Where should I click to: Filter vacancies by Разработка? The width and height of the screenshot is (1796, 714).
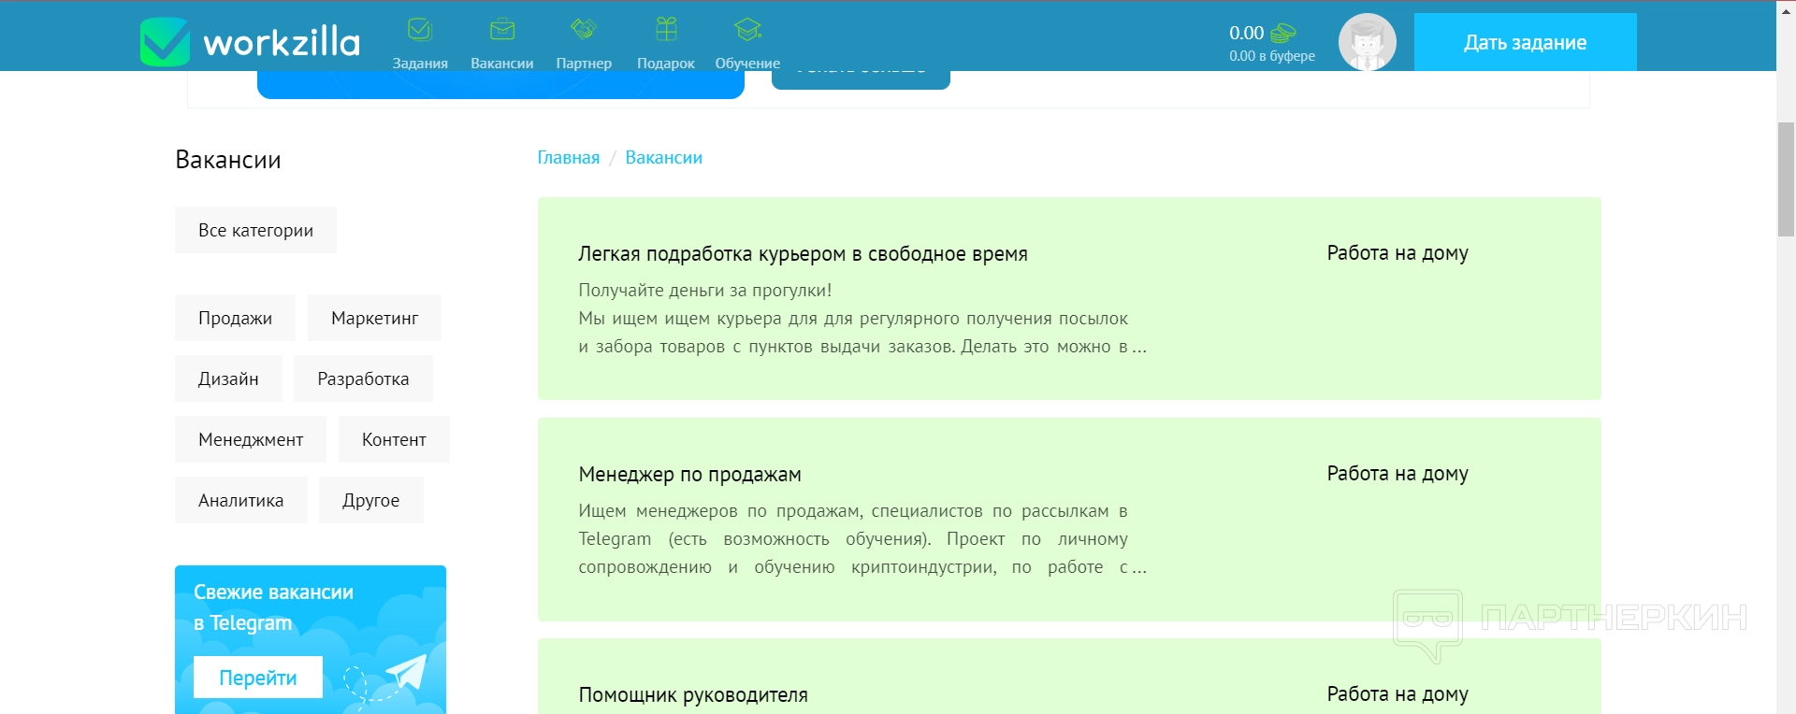[x=363, y=378]
